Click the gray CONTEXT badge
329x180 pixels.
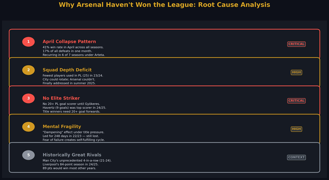tap(296, 157)
